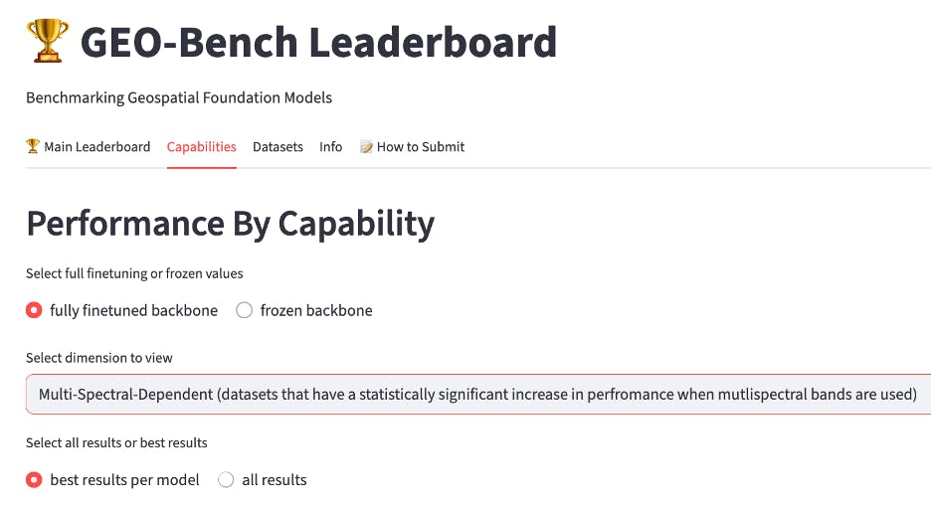
Task: Open the Main Leaderboard tab
Action: tap(96, 147)
